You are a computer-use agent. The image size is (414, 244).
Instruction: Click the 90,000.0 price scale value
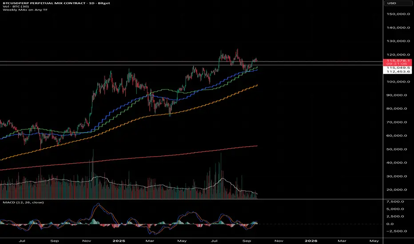[397, 95]
